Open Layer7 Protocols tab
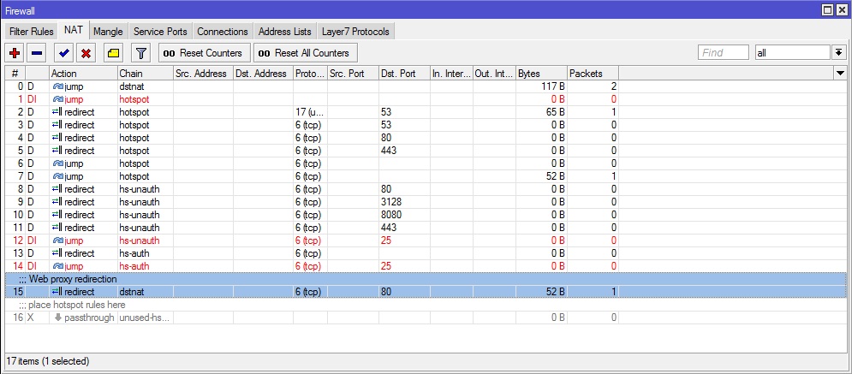Screen dimensions: 852x374 point(355,32)
